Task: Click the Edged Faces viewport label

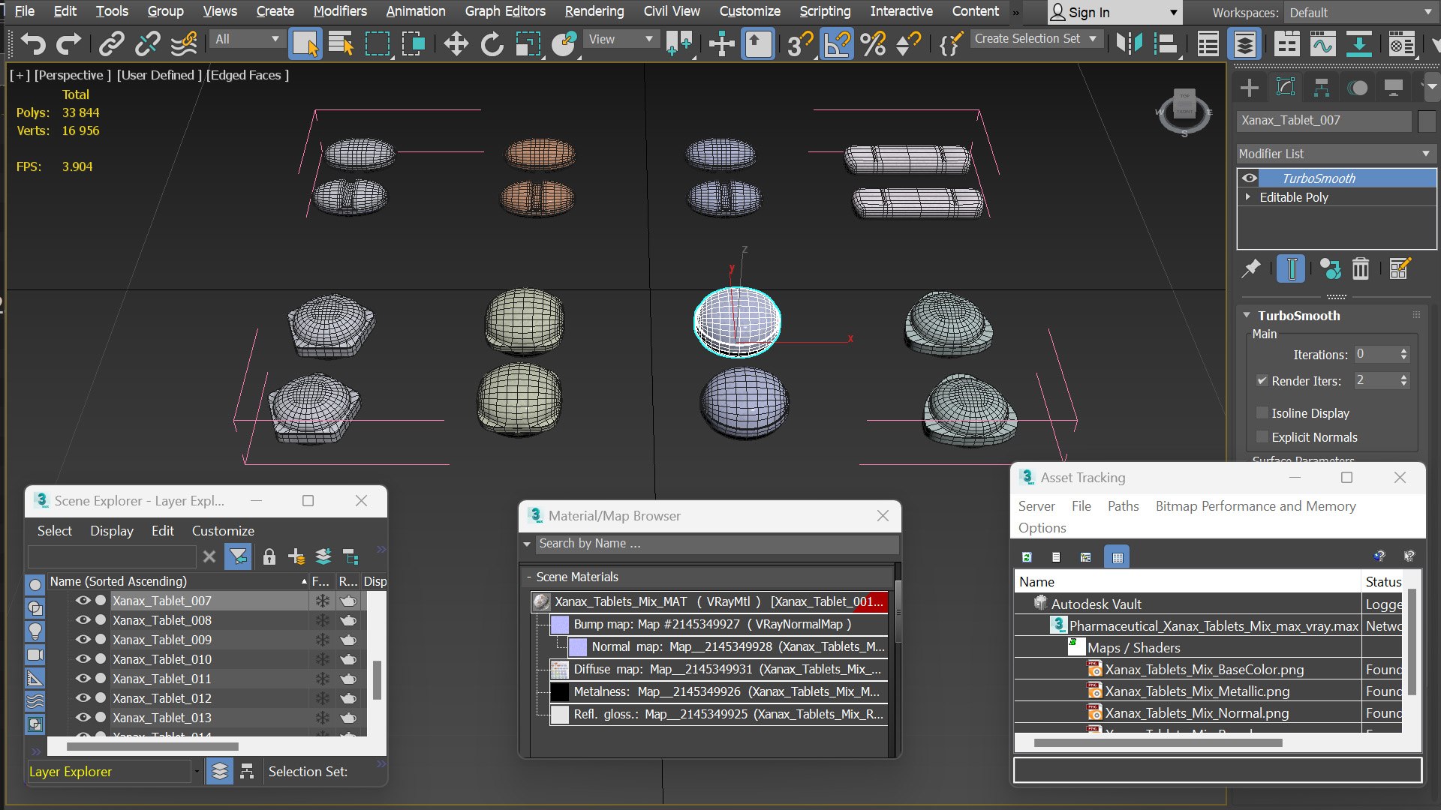Action: [247, 75]
